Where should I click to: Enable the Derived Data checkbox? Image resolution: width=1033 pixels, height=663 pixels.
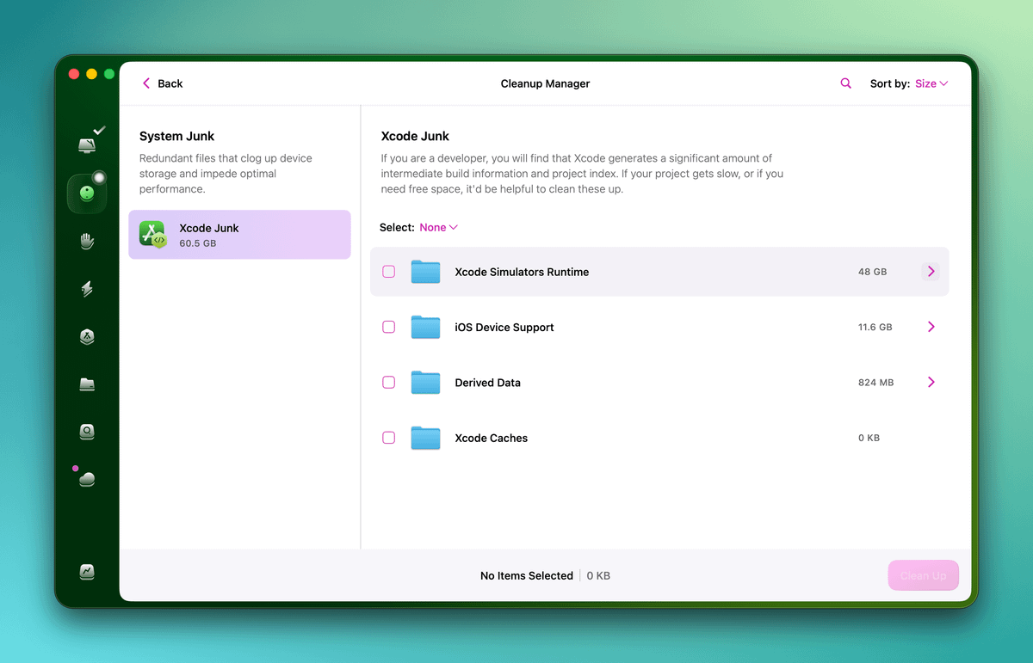[x=389, y=383]
